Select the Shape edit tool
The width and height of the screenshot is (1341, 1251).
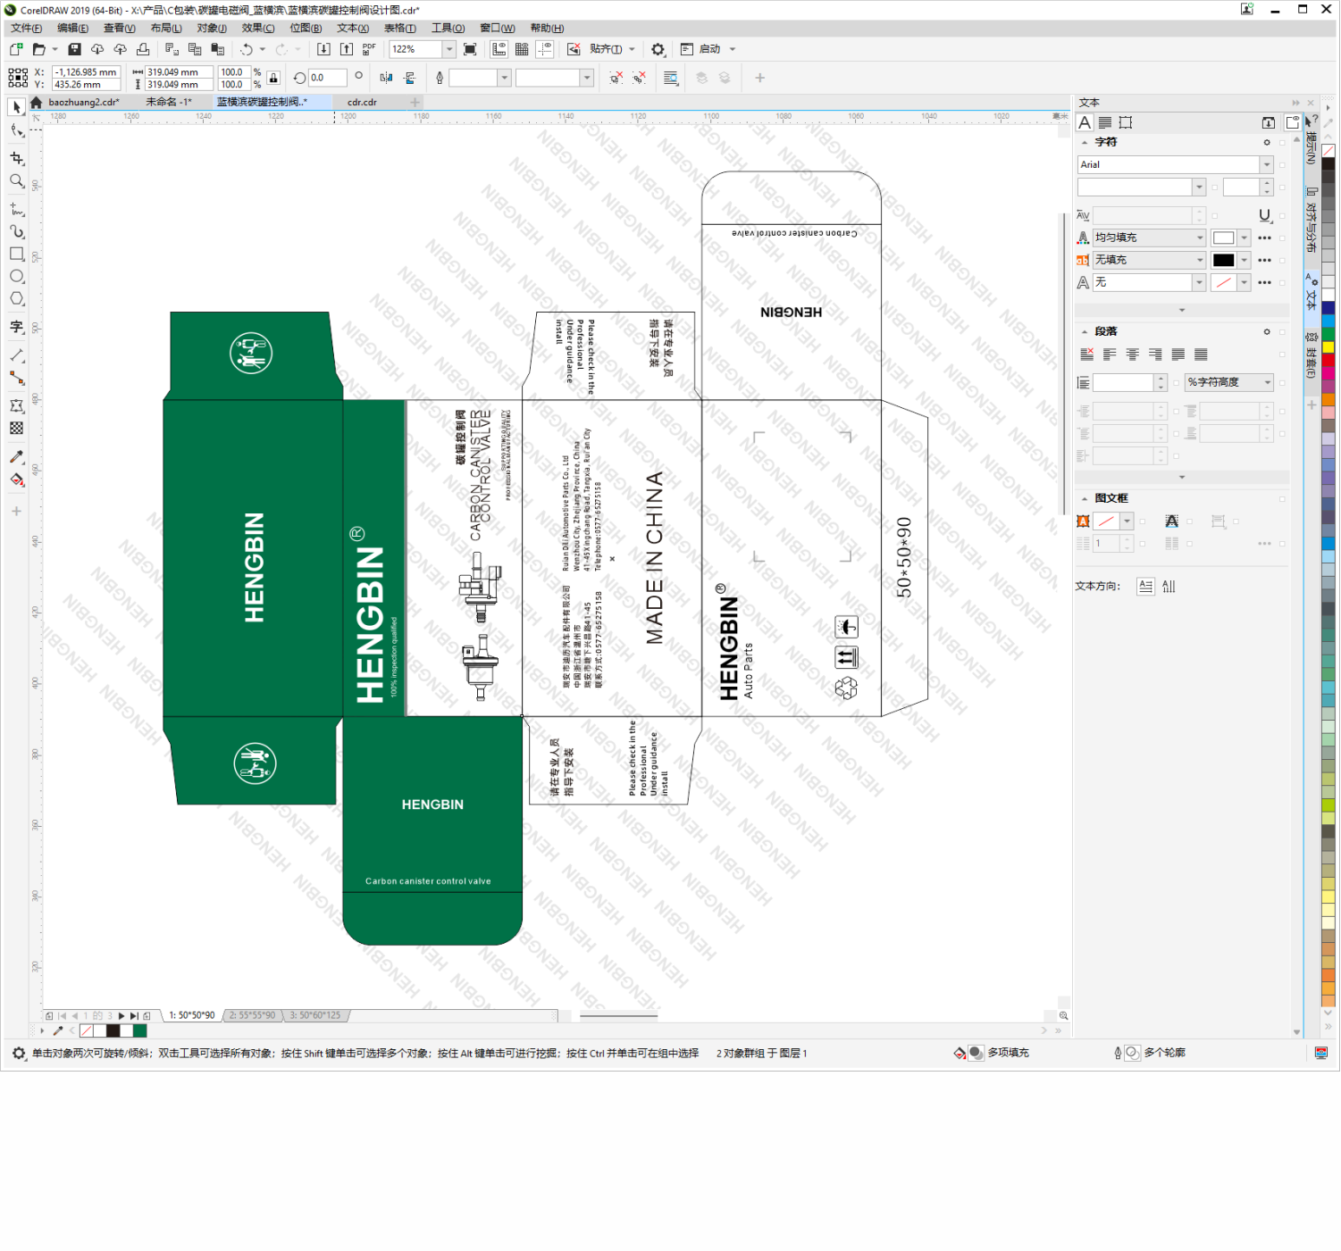(16, 131)
